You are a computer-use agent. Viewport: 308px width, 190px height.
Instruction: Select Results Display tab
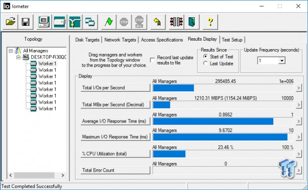[202, 39]
